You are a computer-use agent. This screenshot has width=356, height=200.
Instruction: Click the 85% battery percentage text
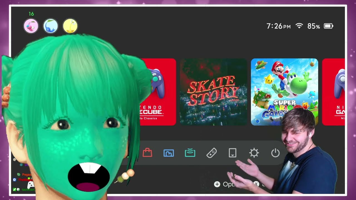click(314, 26)
